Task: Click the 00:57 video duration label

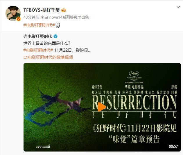Action: (173, 147)
